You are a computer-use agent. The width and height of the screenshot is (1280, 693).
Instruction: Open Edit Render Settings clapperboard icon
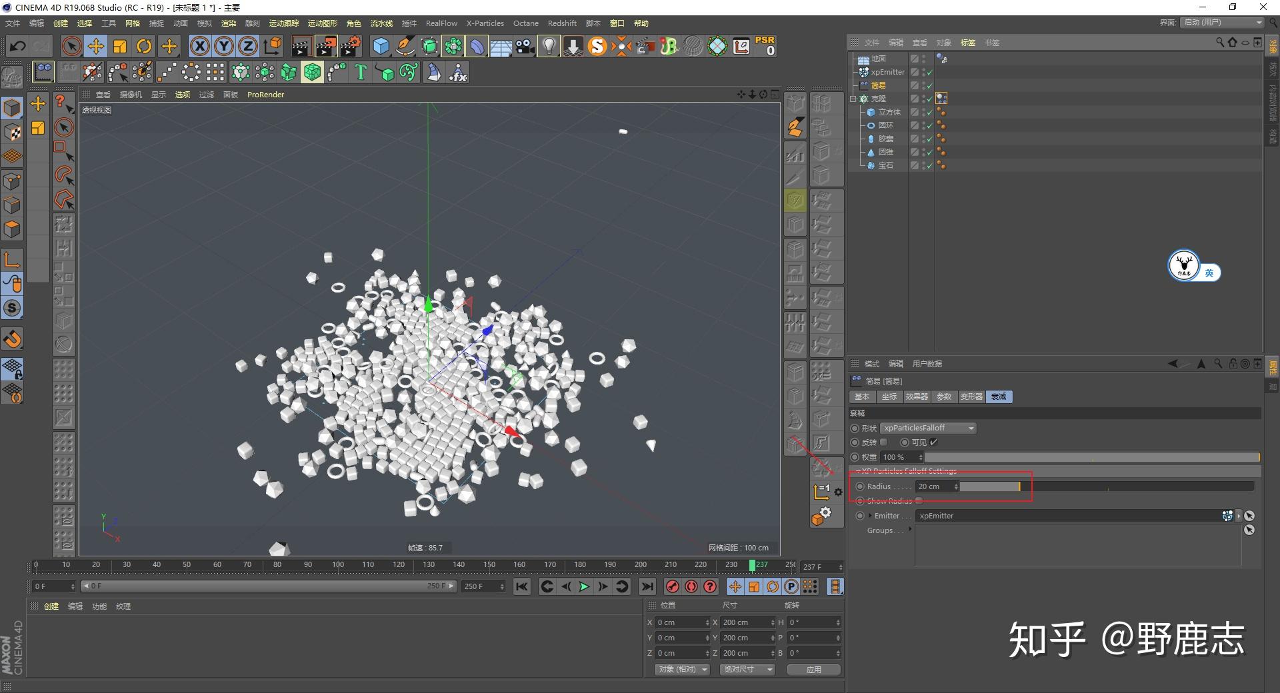coord(350,46)
